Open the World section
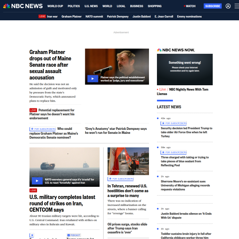The height and width of the screenshot is (239, 239). [x=107, y=6]
